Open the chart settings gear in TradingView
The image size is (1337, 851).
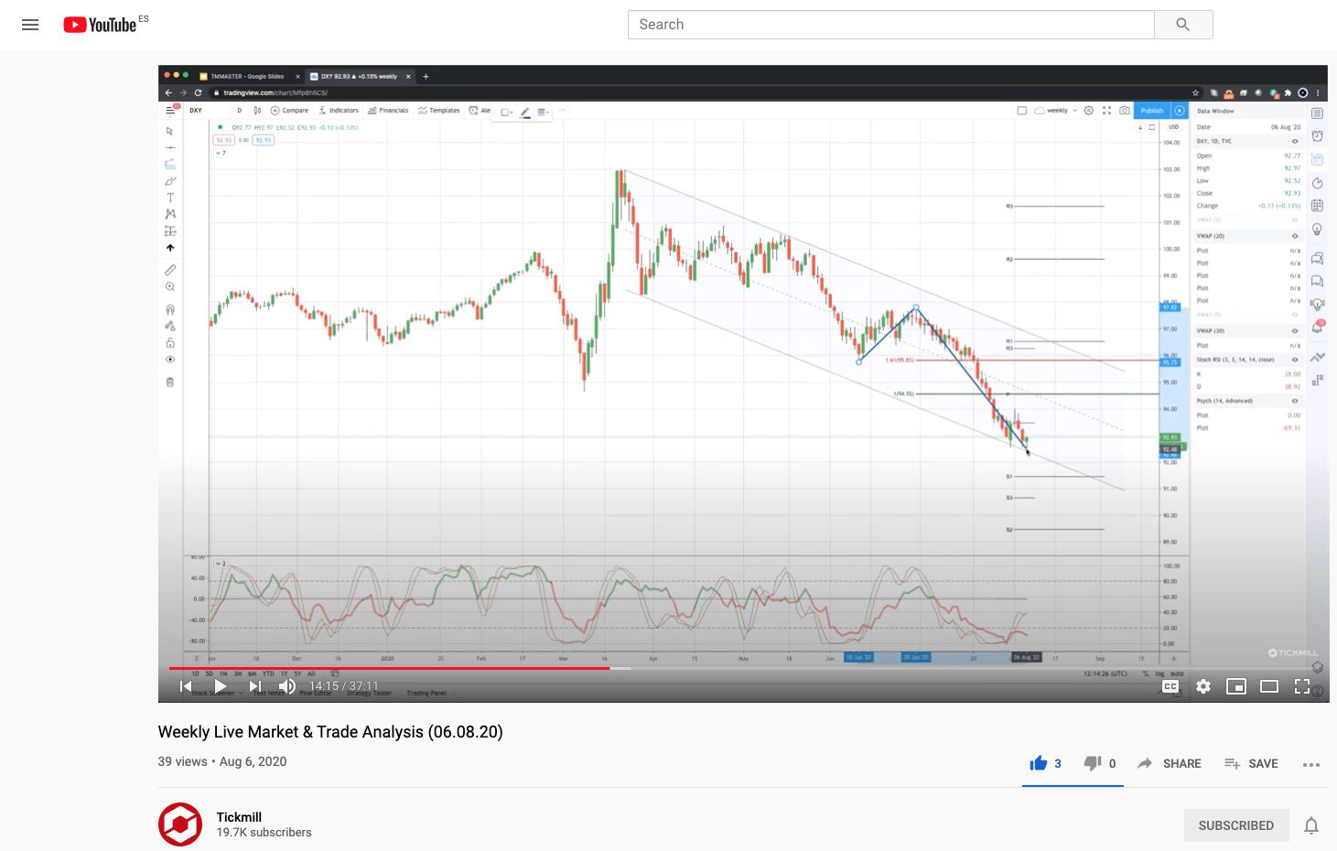point(1089,110)
